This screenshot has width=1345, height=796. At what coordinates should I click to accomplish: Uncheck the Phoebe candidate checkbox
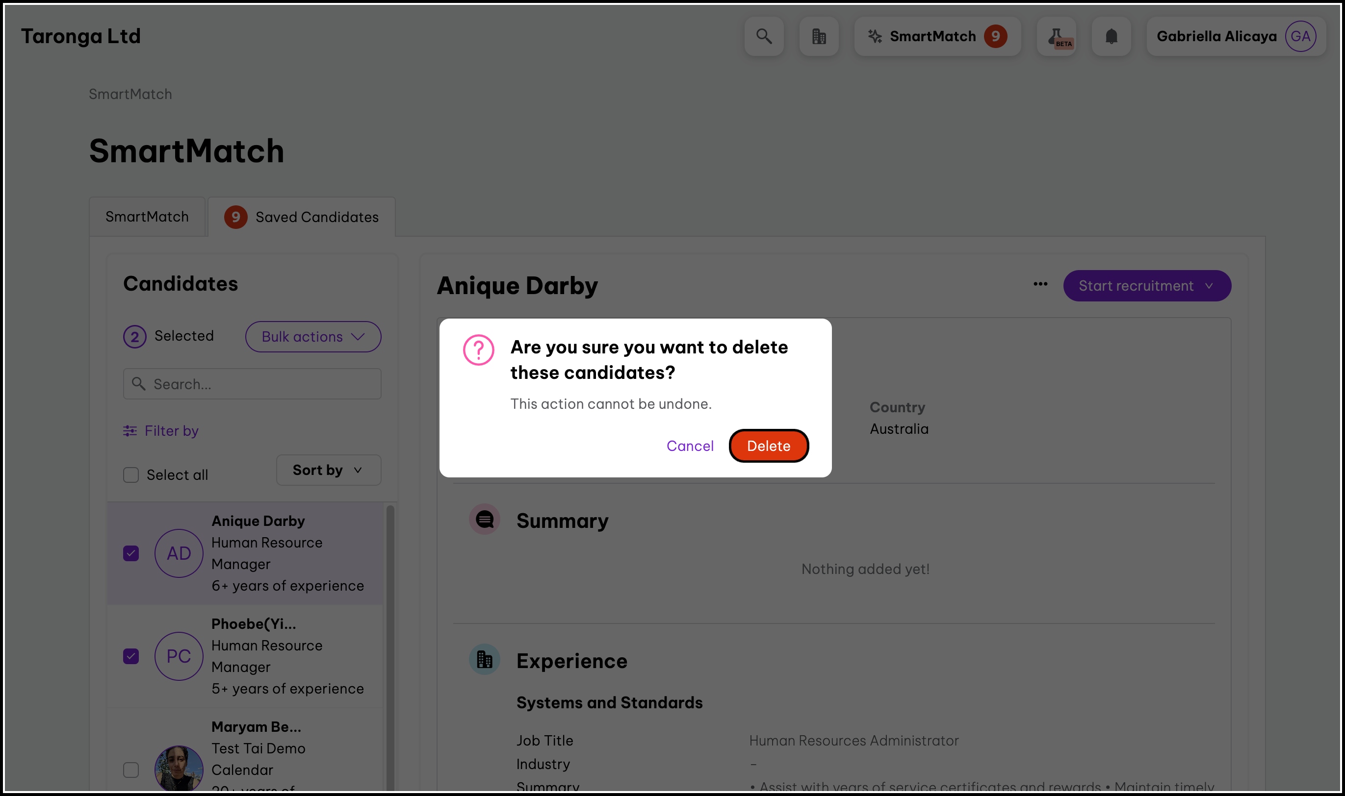pos(131,656)
